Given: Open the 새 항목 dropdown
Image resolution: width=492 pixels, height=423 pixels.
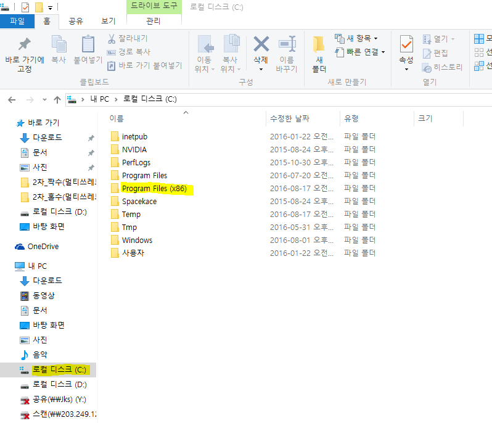Looking at the screenshot, I should (x=356, y=38).
